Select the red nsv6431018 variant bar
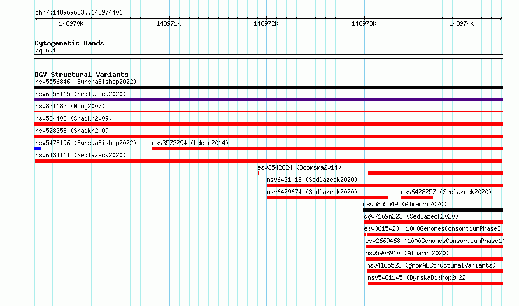 [x=385, y=185]
